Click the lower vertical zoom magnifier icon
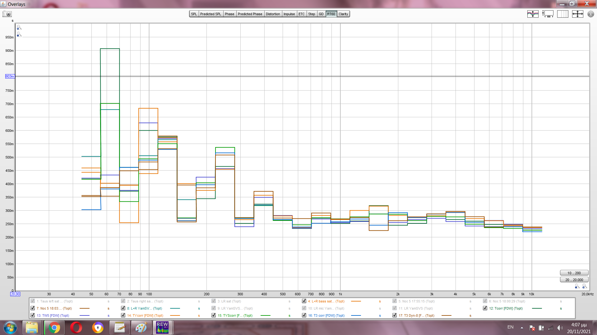 click(19, 34)
